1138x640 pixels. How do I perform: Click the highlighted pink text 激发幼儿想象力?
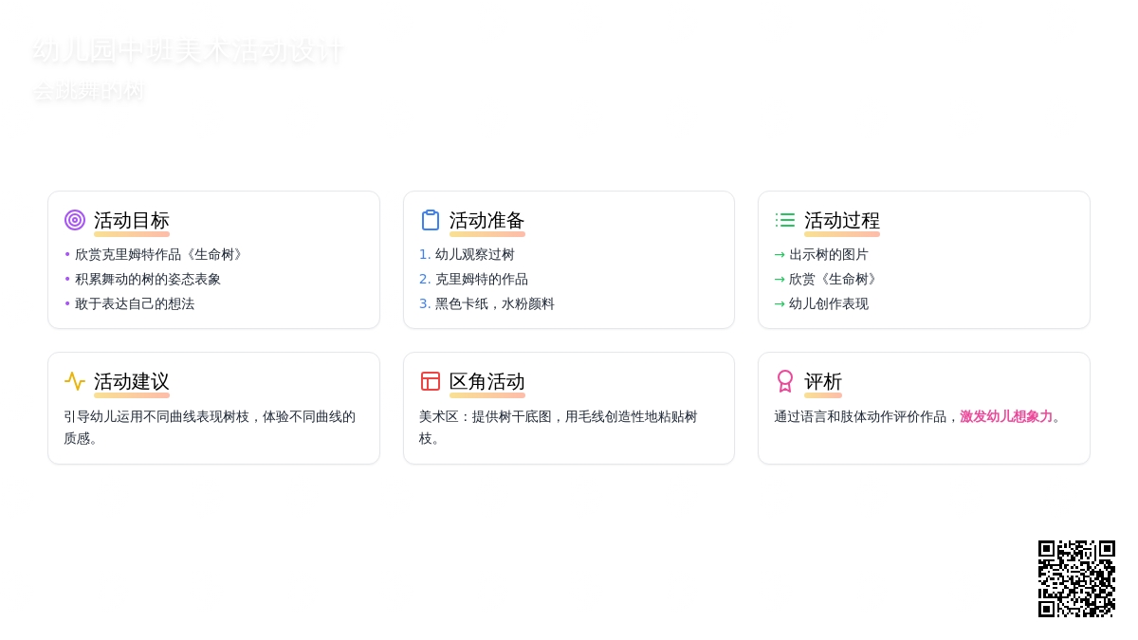coord(1005,416)
